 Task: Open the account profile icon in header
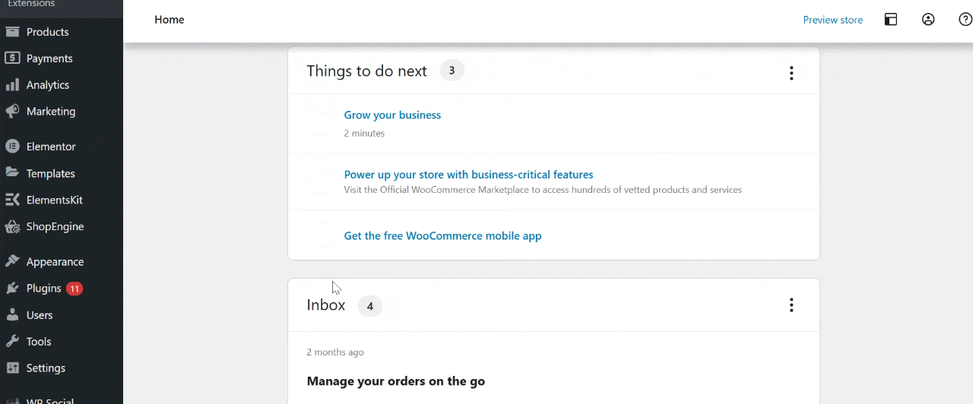click(928, 20)
